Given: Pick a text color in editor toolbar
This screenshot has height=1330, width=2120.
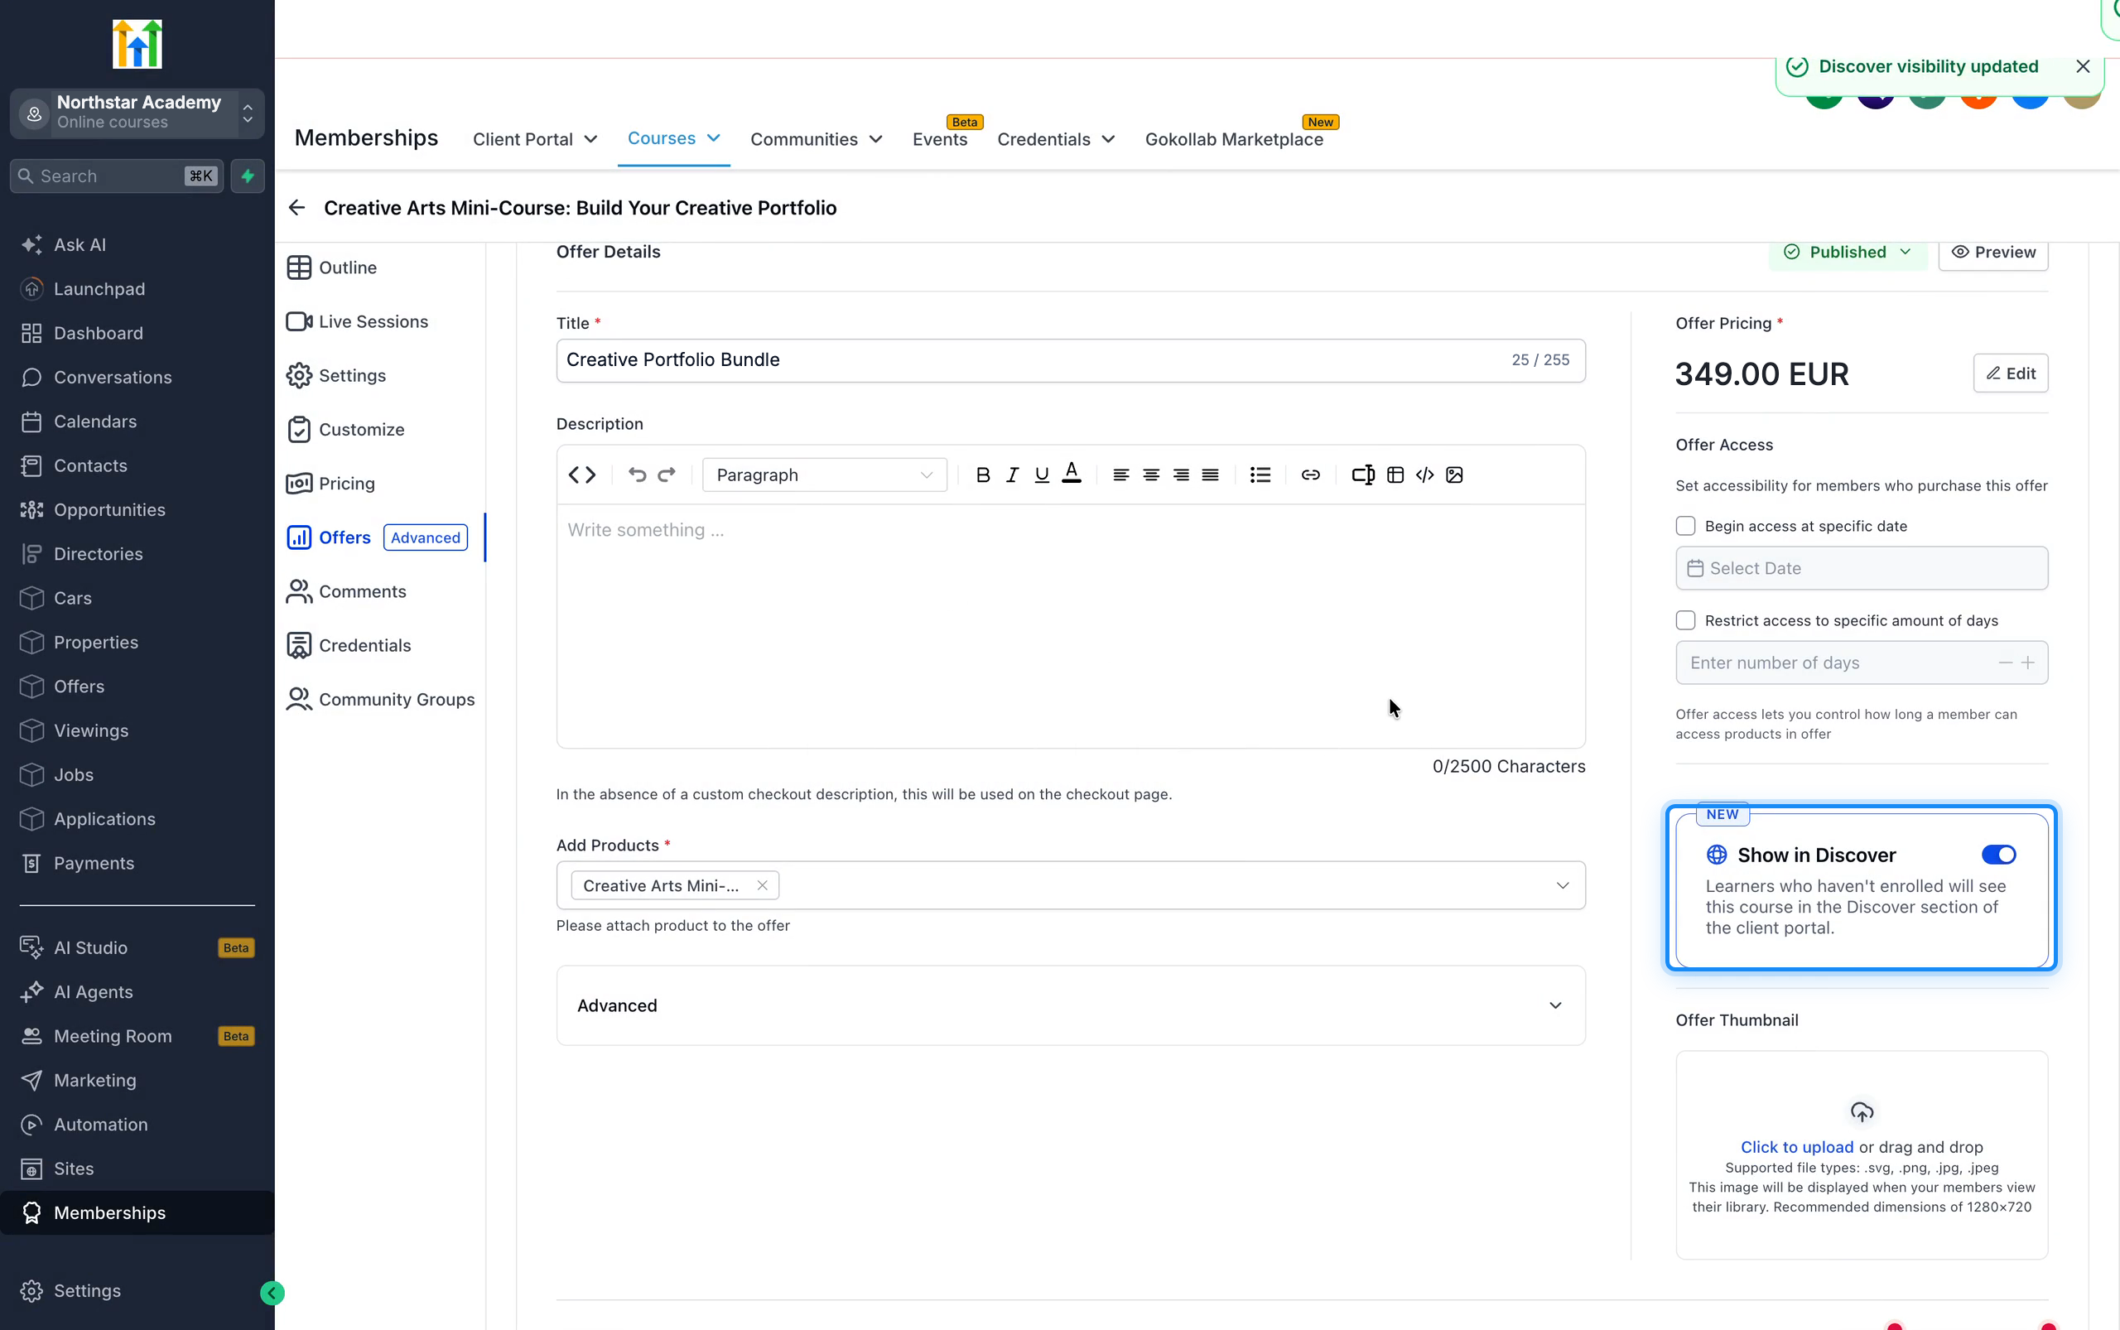Looking at the screenshot, I should point(1071,473).
